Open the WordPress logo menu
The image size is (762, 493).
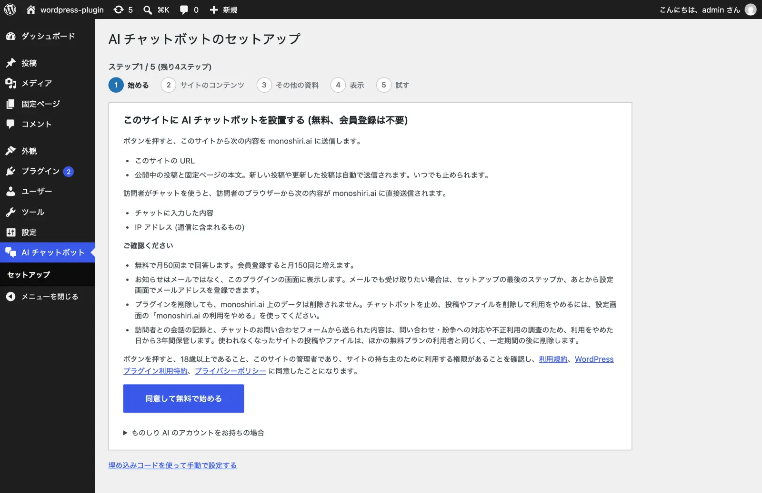(x=10, y=10)
